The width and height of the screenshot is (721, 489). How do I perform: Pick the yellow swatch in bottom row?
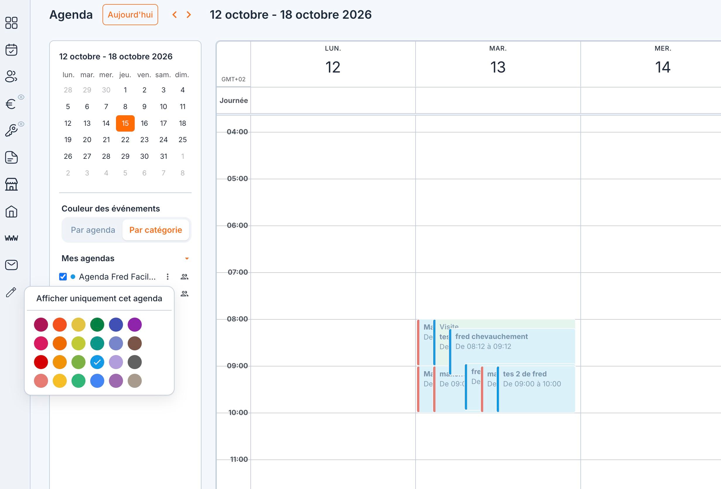pyautogui.click(x=59, y=381)
